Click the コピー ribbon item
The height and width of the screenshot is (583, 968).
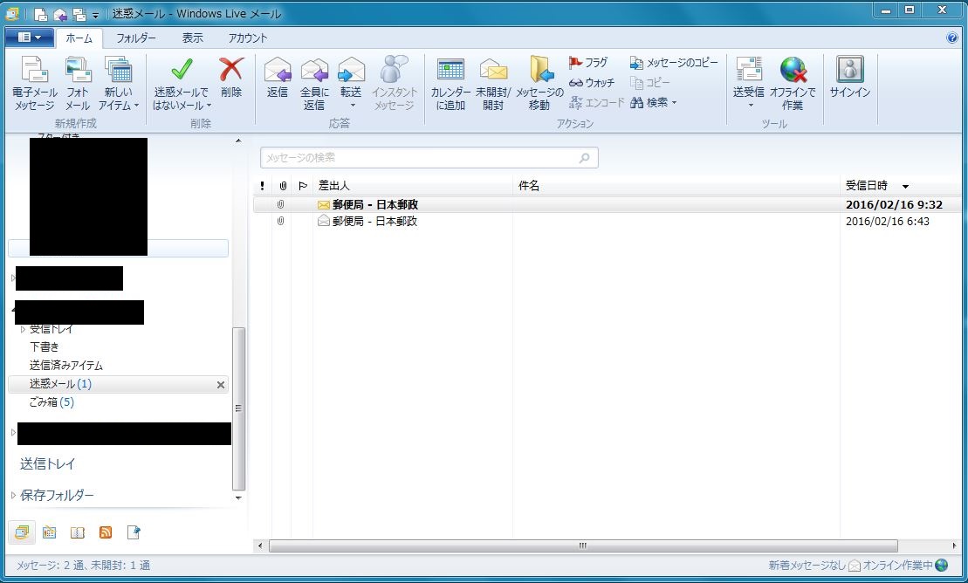click(649, 82)
